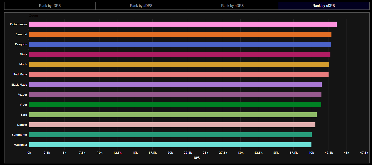The height and width of the screenshot is (165, 372).
Task: Click the Dragoon axis label
Action: click(21, 44)
